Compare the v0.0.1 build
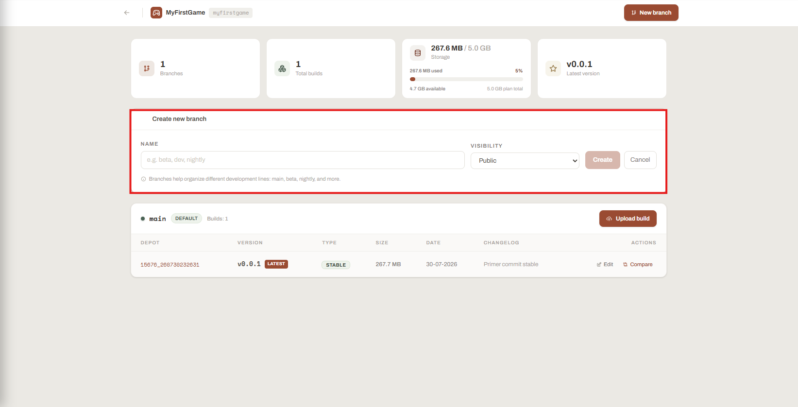This screenshot has width=798, height=407. tap(638, 265)
